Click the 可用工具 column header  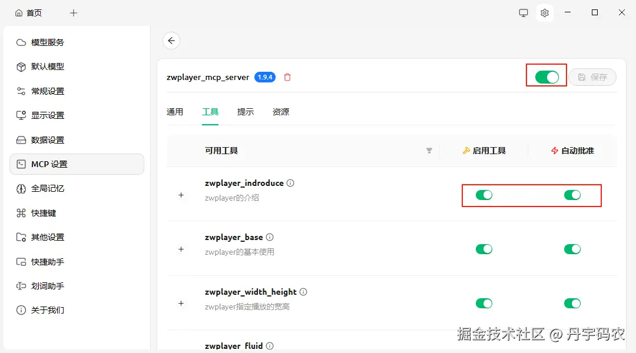click(221, 151)
